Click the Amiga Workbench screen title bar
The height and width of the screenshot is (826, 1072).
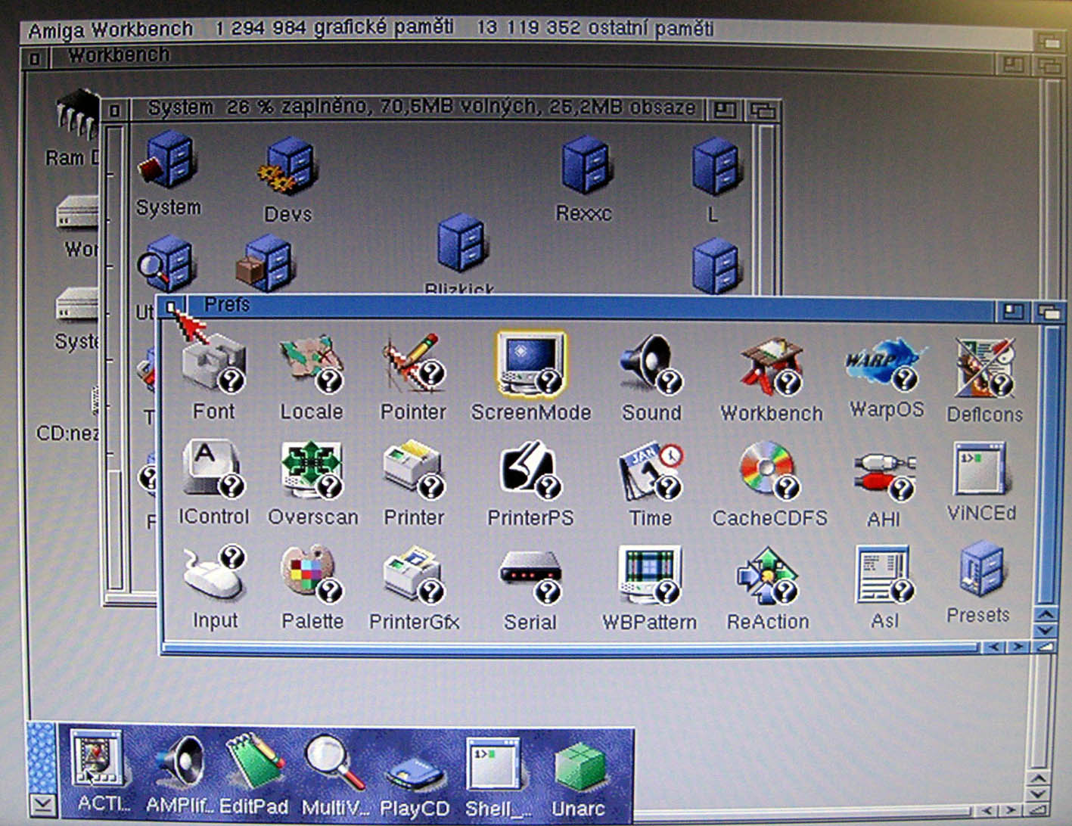528,29
